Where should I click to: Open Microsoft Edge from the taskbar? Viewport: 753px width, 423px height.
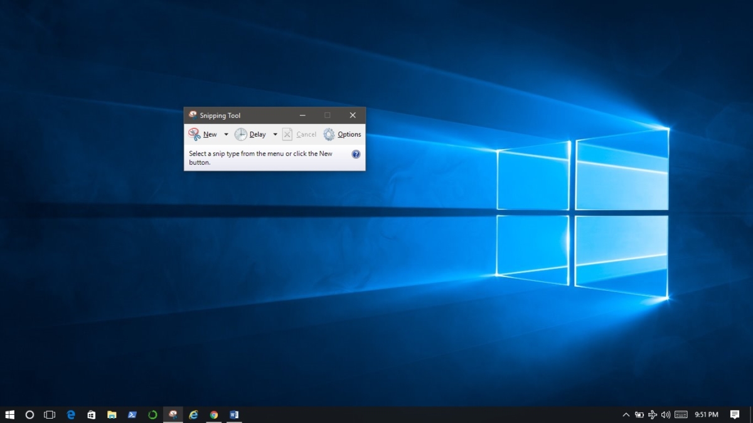click(x=70, y=414)
